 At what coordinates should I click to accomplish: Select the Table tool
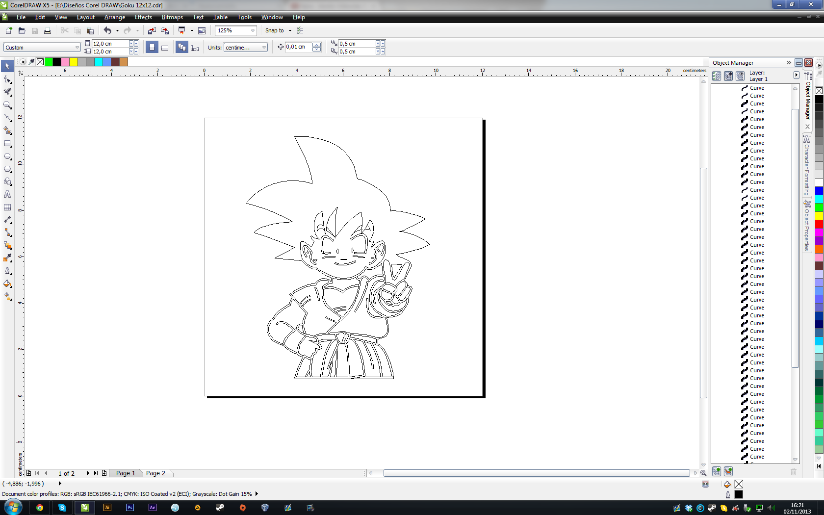point(7,207)
